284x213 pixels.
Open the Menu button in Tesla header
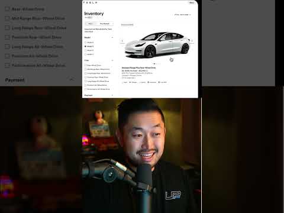point(192,2)
